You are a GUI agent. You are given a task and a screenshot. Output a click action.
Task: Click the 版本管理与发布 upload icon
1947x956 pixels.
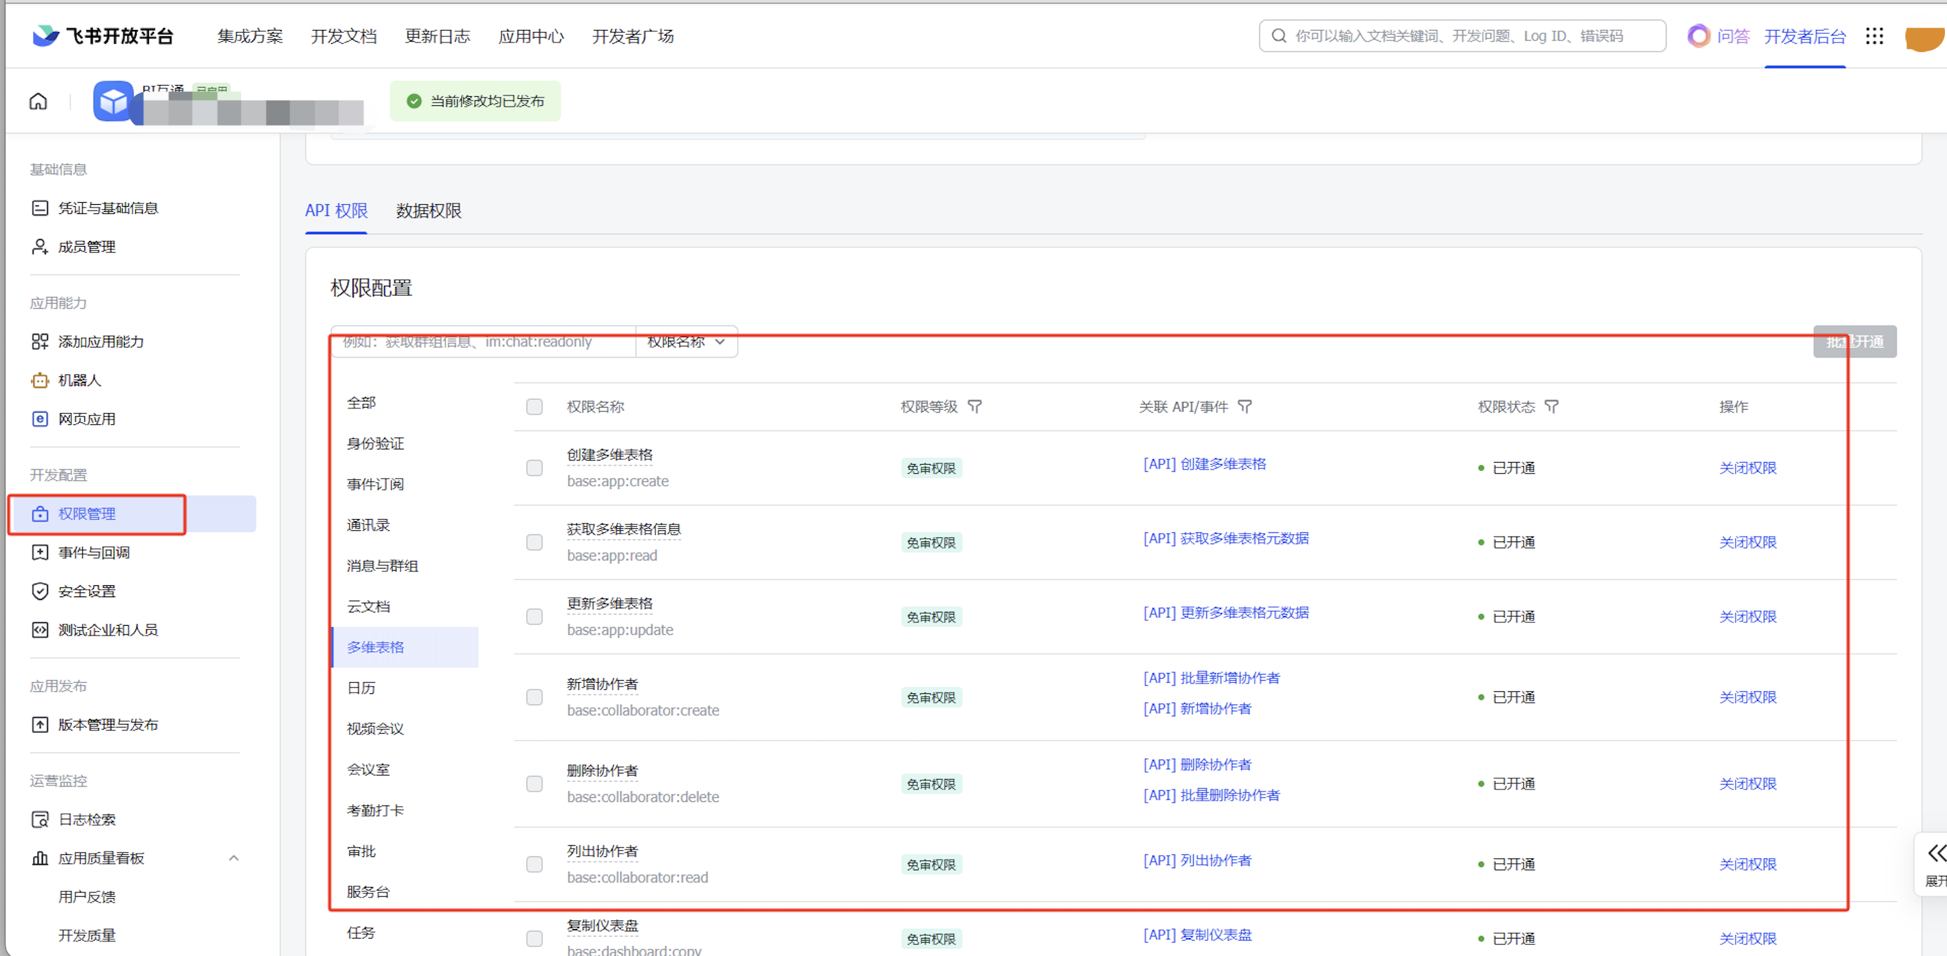point(40,725)
